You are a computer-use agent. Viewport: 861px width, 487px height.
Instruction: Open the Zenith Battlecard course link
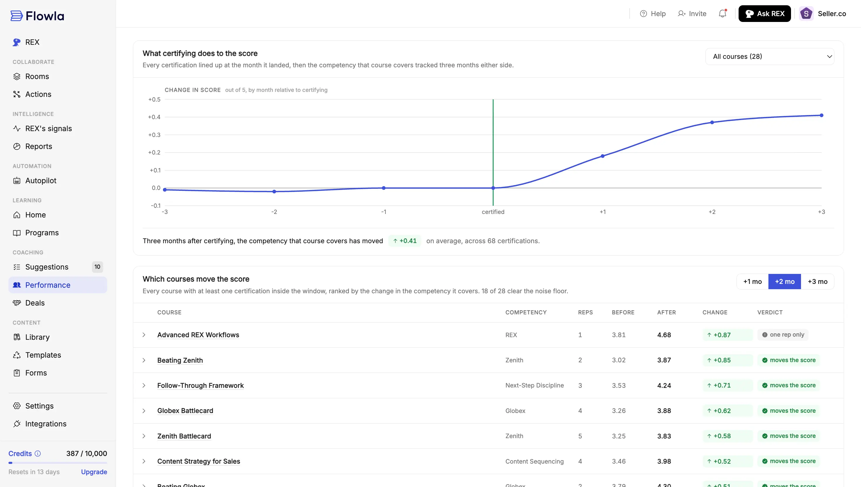[x=184, y=436]
